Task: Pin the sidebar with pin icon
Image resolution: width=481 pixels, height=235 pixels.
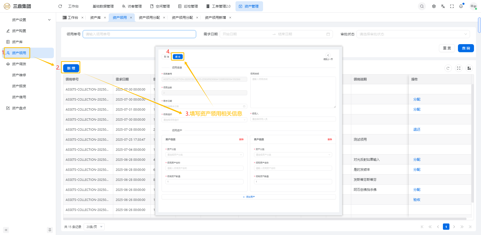Action: click(x=50, y=230)
